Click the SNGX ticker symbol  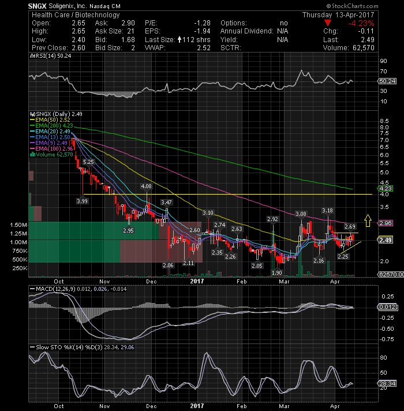37,6
